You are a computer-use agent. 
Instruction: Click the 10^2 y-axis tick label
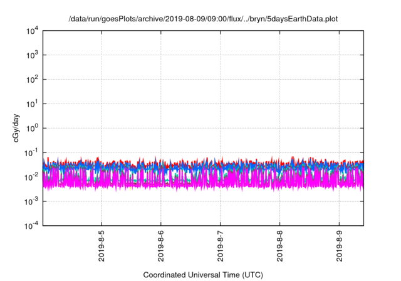point(33,79)
